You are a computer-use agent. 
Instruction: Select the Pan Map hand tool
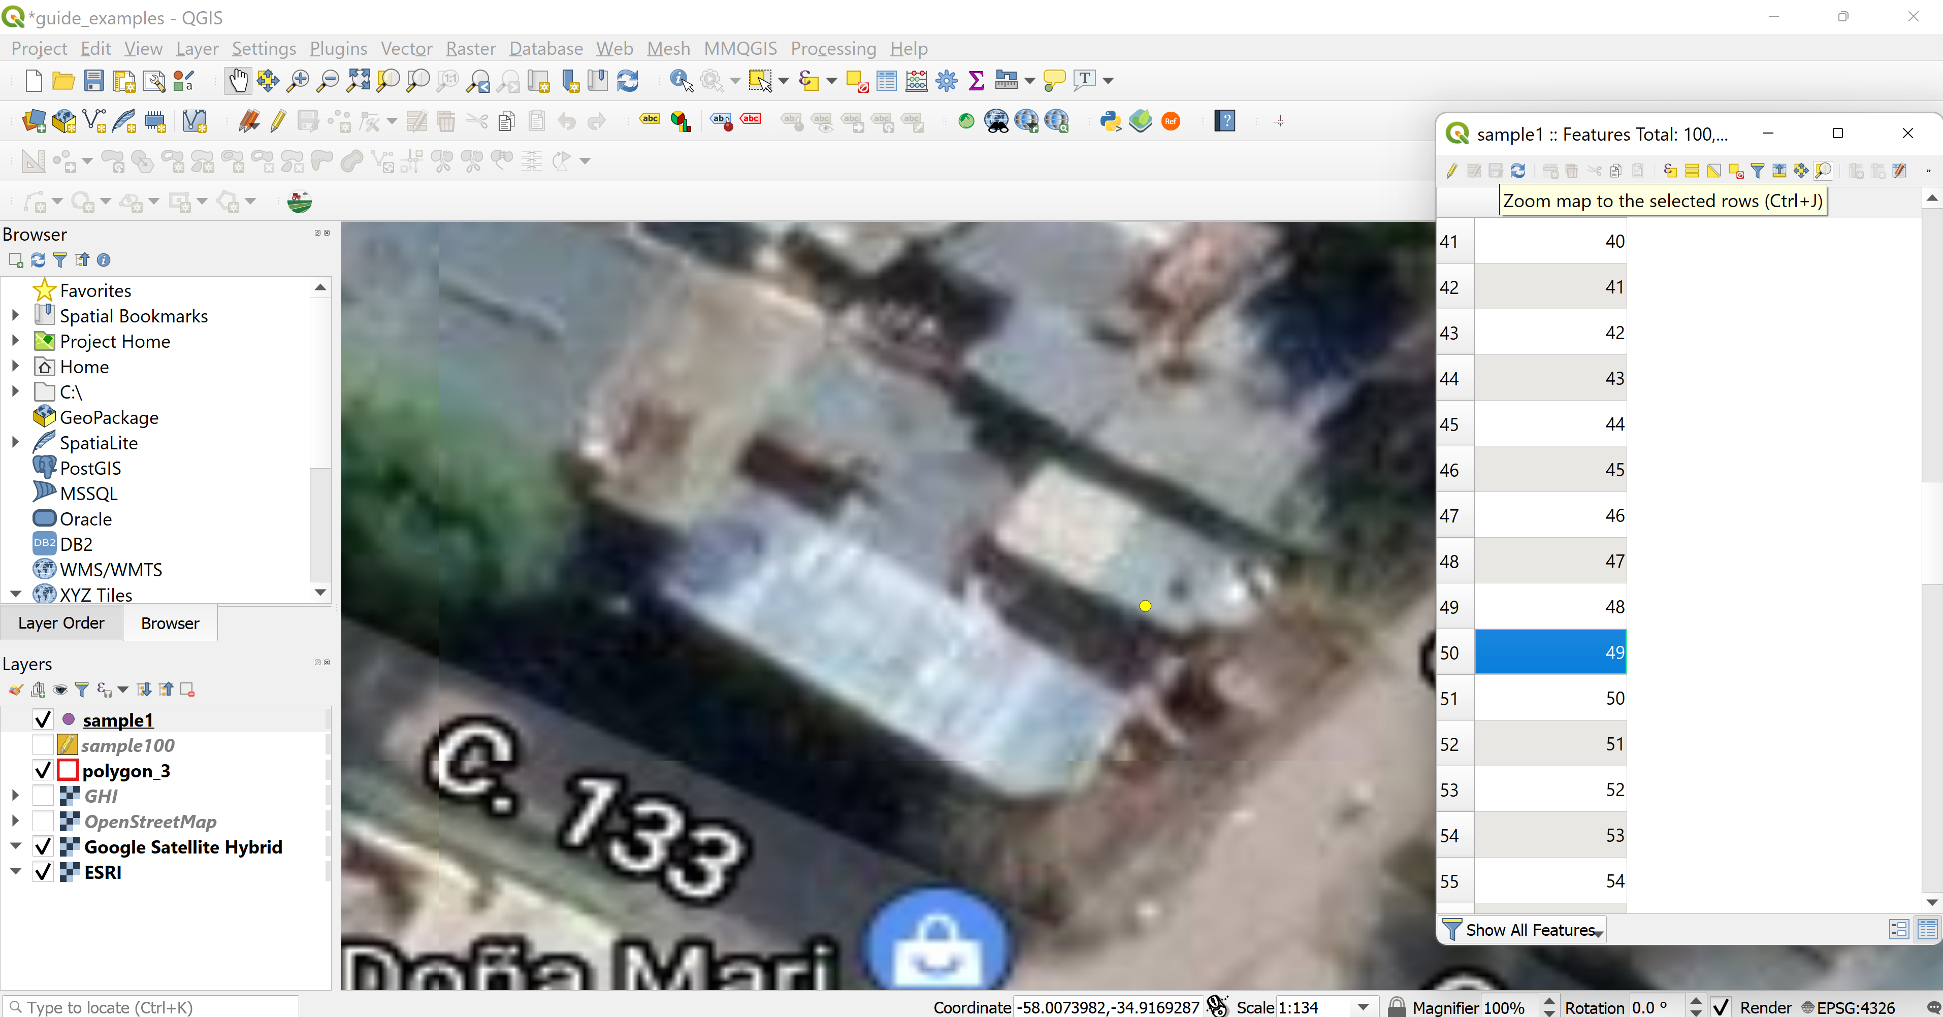(x=238, y=80)
